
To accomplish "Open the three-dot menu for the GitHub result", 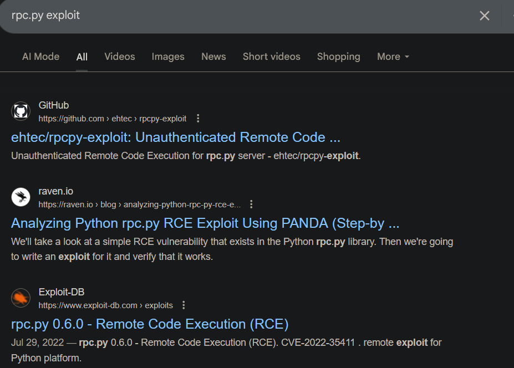I will pos(198,118).
